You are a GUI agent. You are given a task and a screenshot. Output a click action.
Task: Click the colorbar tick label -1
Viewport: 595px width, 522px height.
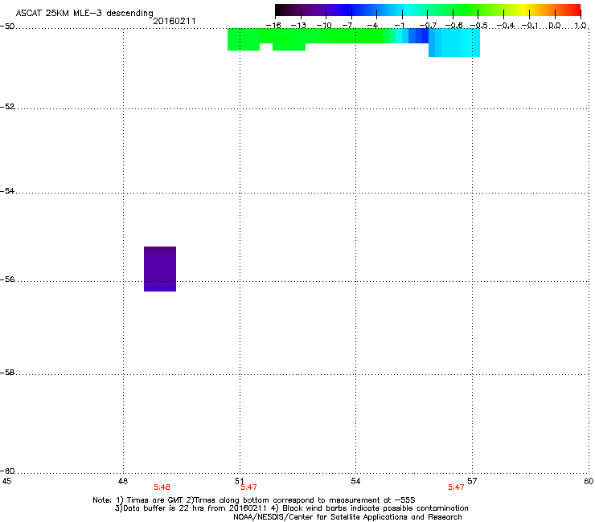pos(399,26)
